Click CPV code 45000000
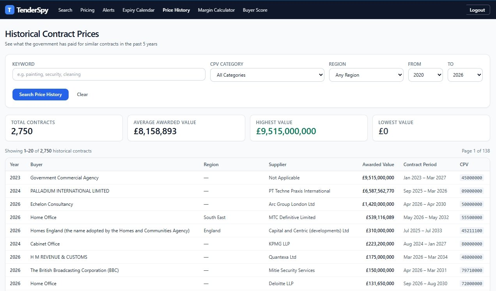 [472, 178]
